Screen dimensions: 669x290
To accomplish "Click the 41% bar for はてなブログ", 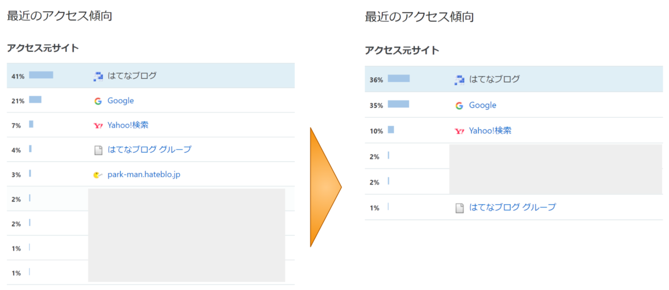I will point(41,75).
